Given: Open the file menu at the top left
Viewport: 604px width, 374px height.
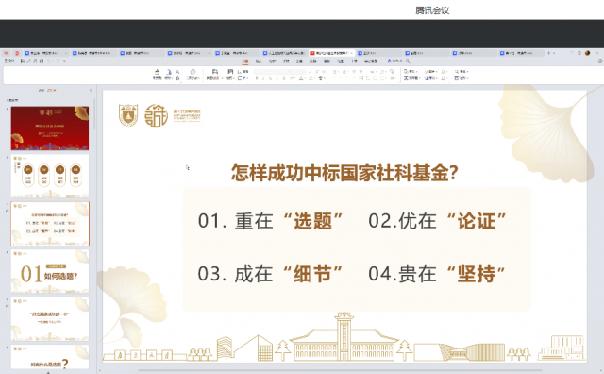Looking at the screenshot, I should 9,61.
